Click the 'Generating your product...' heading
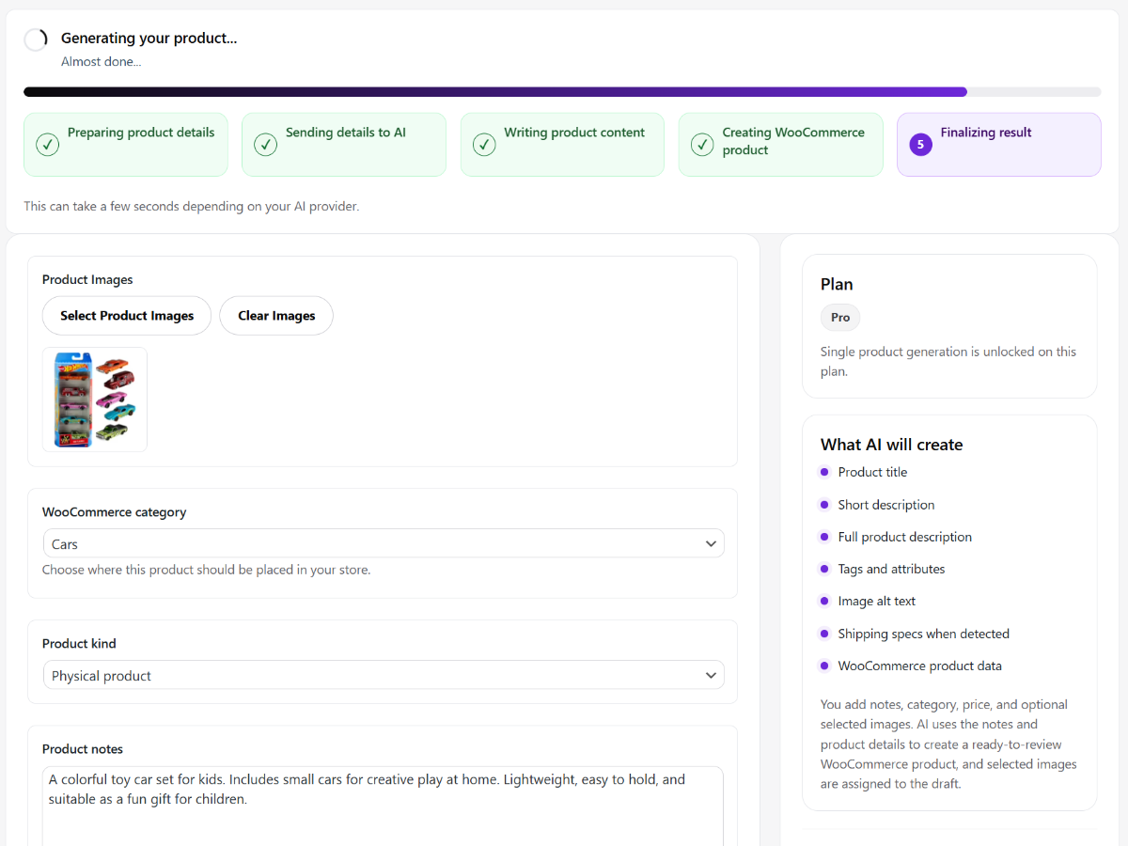1128x846 pixels. pyautogui.click(x=149, y=39)
